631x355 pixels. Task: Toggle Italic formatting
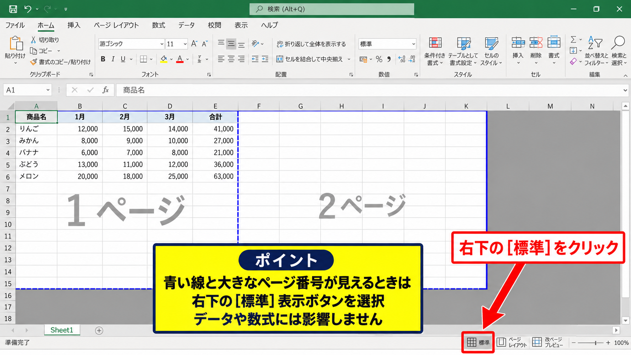point(113,59)
